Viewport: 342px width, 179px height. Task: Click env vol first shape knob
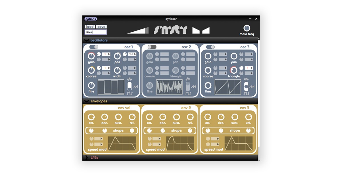(91, 130)
